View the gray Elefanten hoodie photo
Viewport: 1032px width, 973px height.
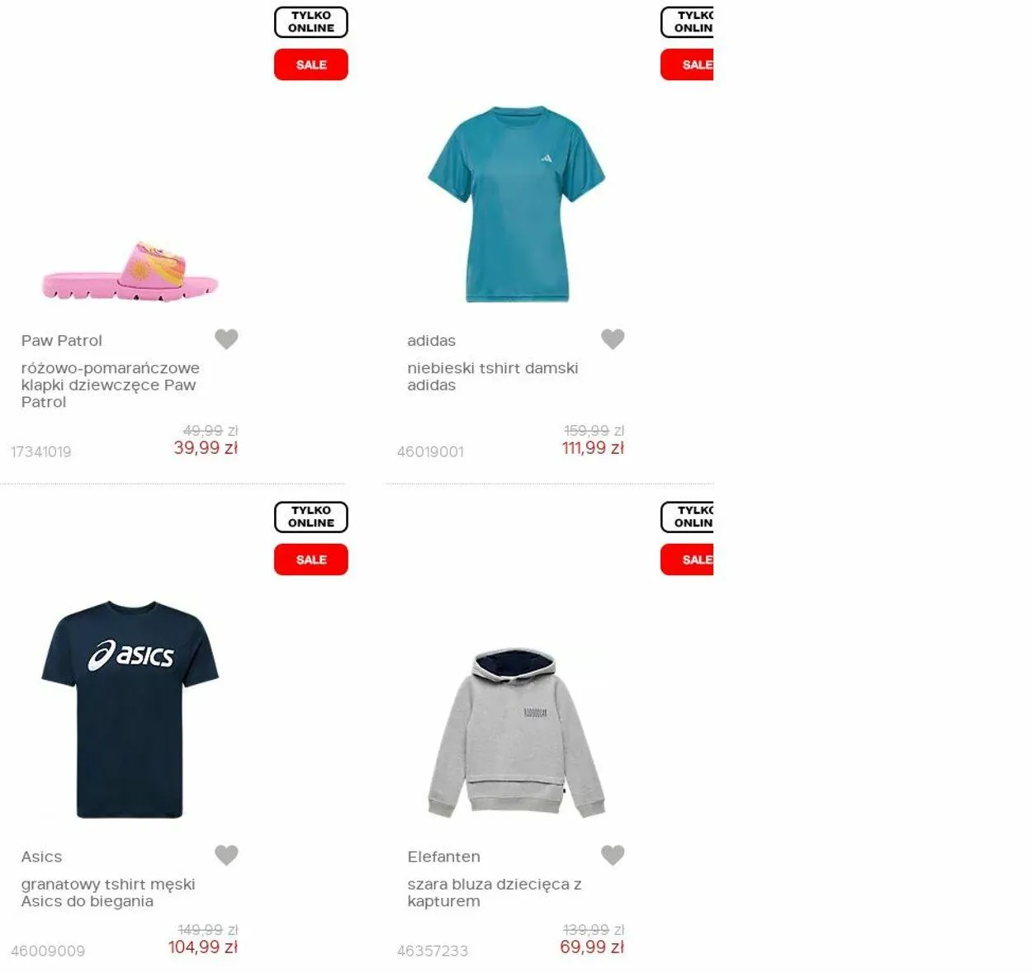[516, 733]
